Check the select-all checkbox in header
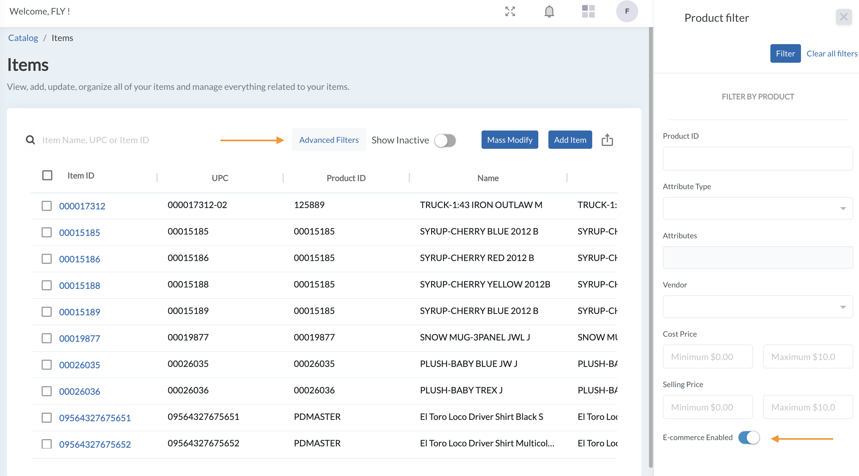This screenshot has width=859, height=476. 47,175
